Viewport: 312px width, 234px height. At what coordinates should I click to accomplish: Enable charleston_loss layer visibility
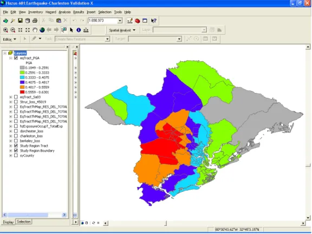point(16,136)
